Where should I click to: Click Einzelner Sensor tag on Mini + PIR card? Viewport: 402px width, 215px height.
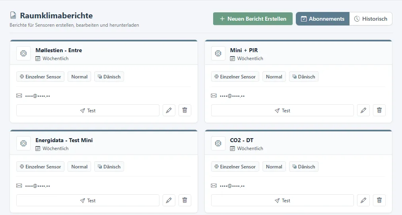coord(235,76)
